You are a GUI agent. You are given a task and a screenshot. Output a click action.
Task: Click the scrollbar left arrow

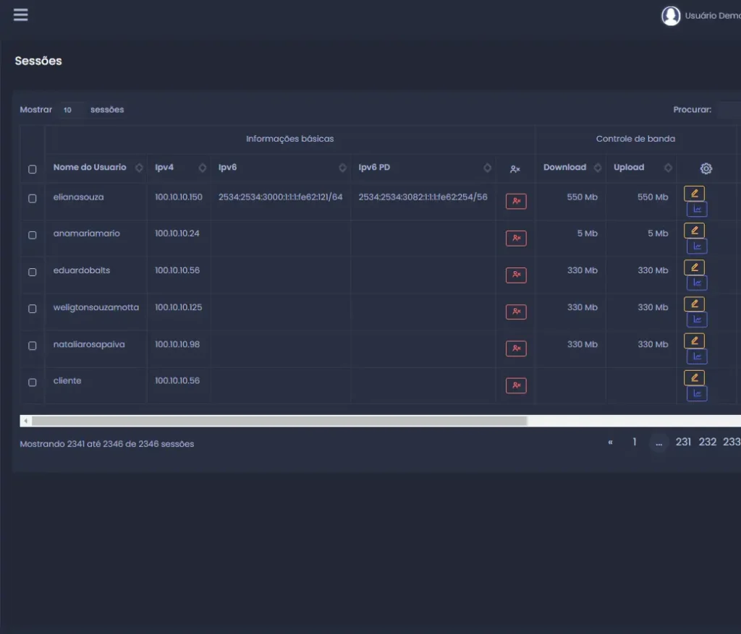click(x=25, y=421)
